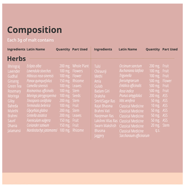The width and height of the screenshot is (185, 188).
Task: Click the Saccharaum officinarum Latin name
Action: [x=134, y=136]
